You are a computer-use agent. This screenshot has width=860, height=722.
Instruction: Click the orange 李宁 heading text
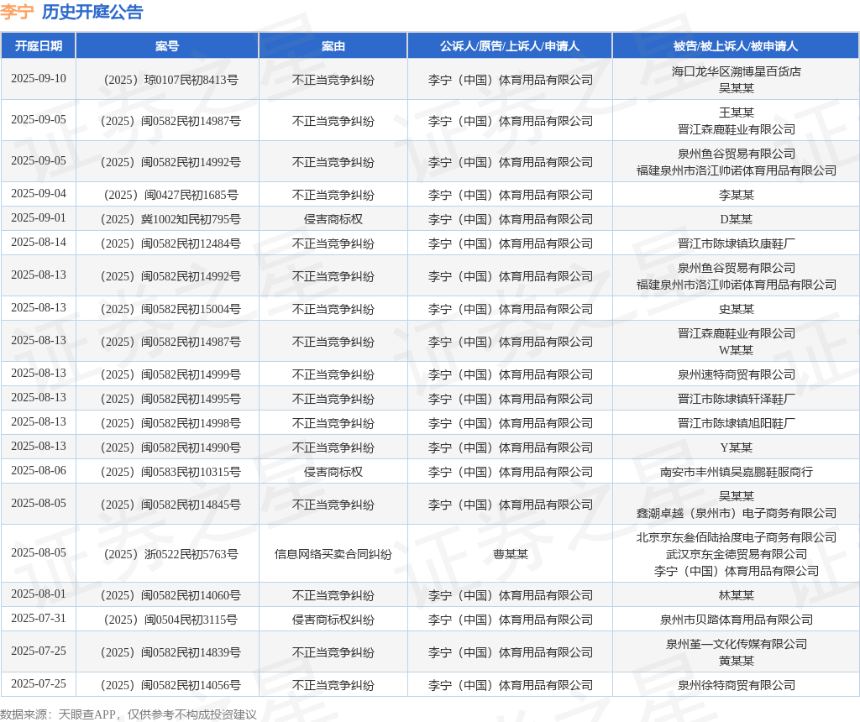17,12
